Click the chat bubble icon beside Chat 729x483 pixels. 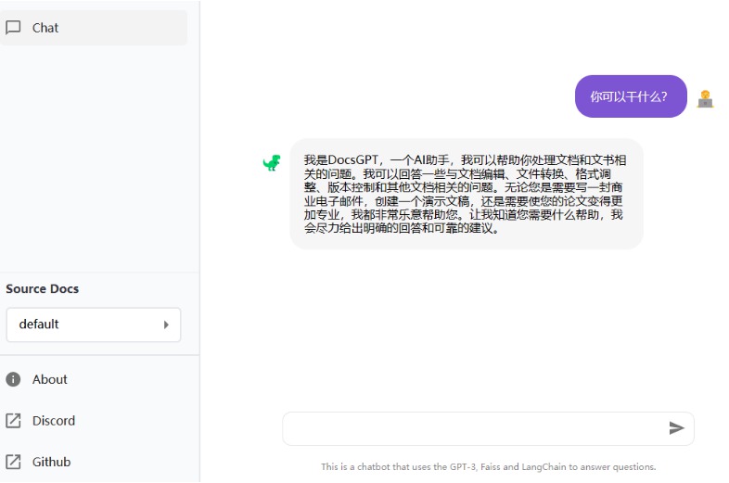(x=13, y=28)
